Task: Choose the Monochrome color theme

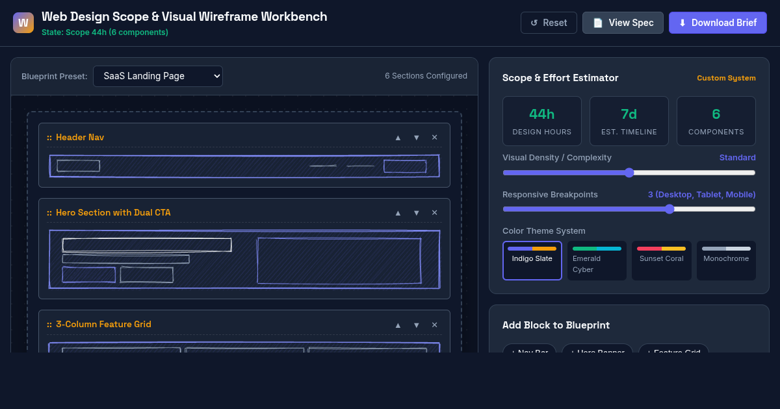Action: [x=726, y=261]
